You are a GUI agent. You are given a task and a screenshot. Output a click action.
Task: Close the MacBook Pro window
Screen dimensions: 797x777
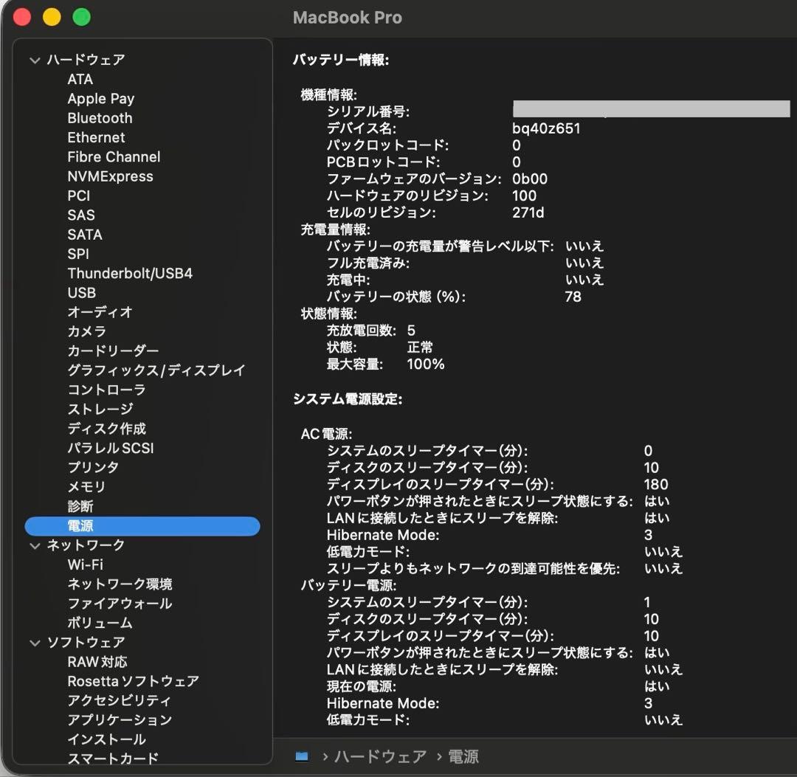pyautogui.click(x=22, y=17)
